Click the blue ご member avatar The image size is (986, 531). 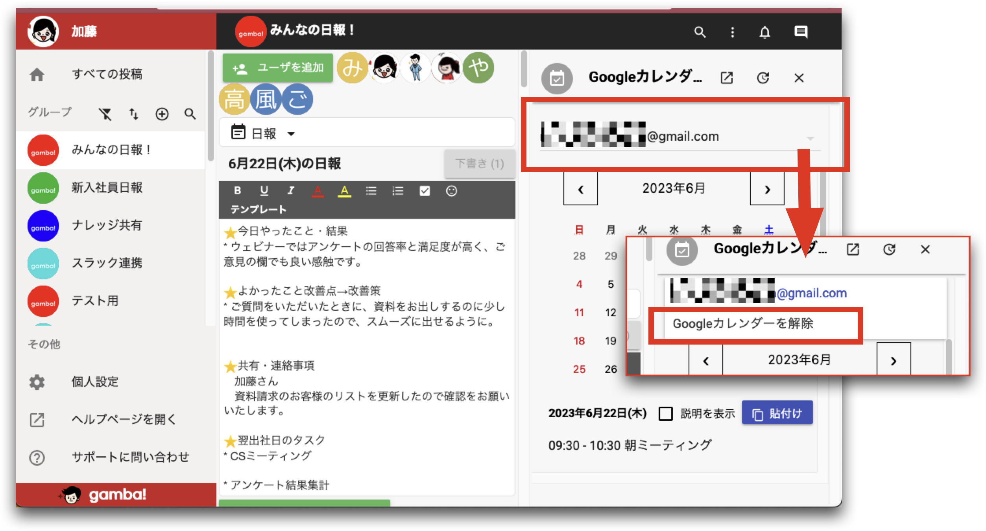297,99
